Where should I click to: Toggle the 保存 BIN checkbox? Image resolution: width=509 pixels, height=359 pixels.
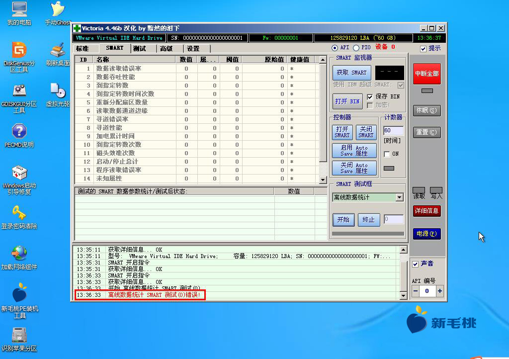[x=370, y=97]
